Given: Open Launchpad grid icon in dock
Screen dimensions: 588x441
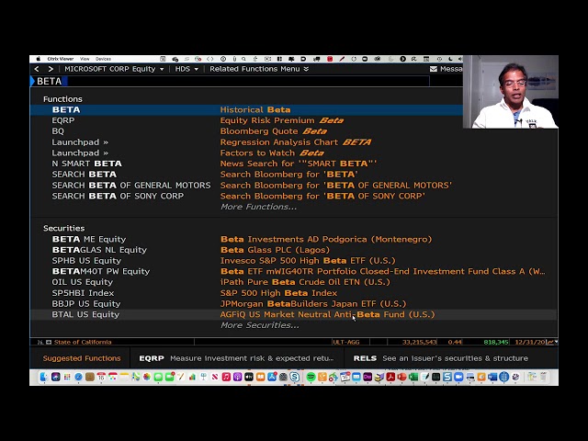Looking at the screenshot, I should [67, 377].
